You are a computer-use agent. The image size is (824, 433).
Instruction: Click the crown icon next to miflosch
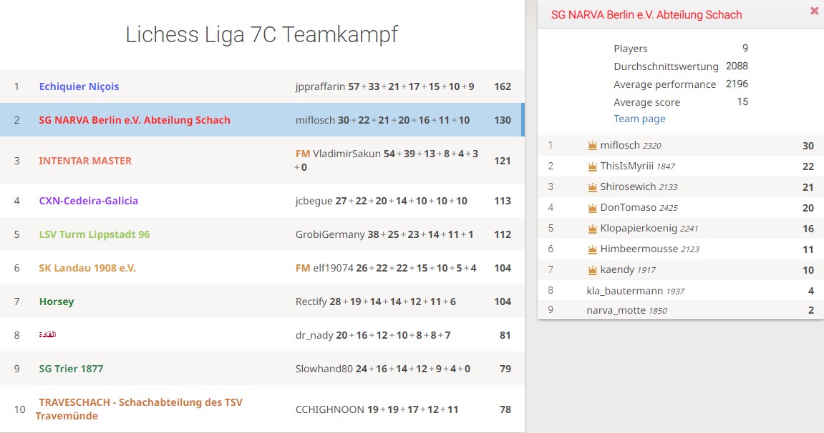click(592, 146)
